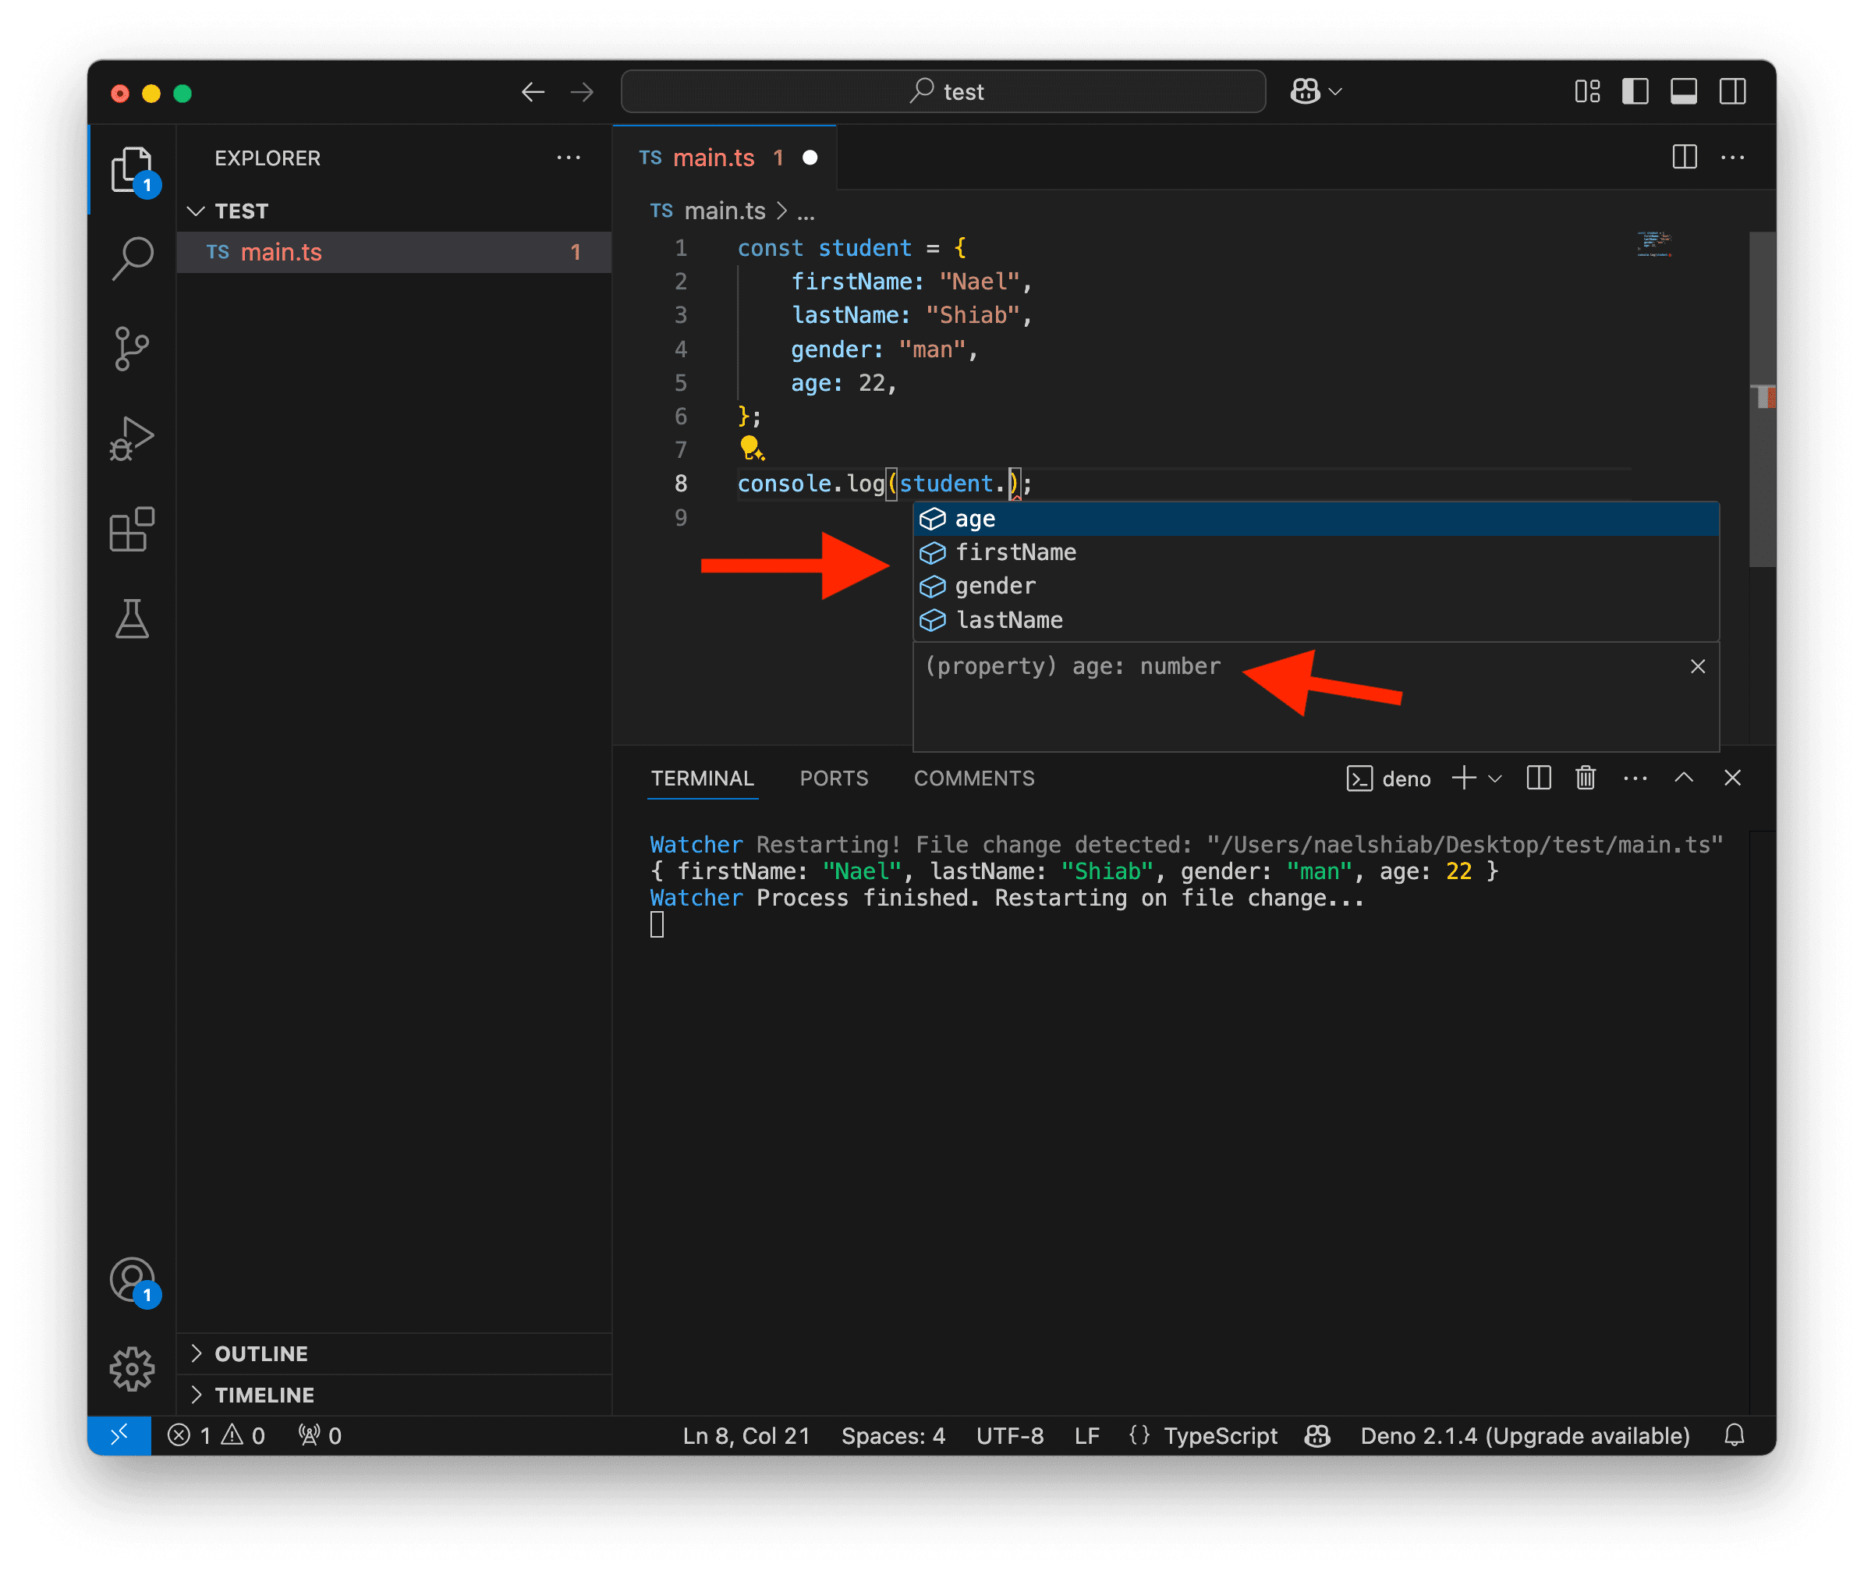Change end of line via LF
The width and height of the screenshot is (1864, 1571).
pyautogui.click(x=1086, y=1435)
